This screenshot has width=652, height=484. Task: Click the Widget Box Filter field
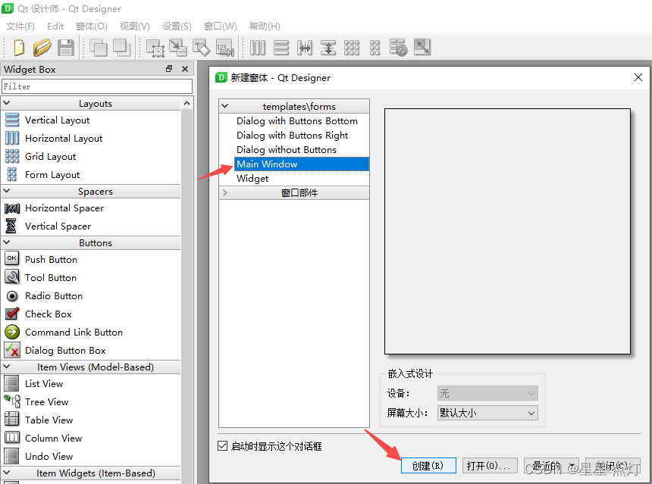(97, 86)
